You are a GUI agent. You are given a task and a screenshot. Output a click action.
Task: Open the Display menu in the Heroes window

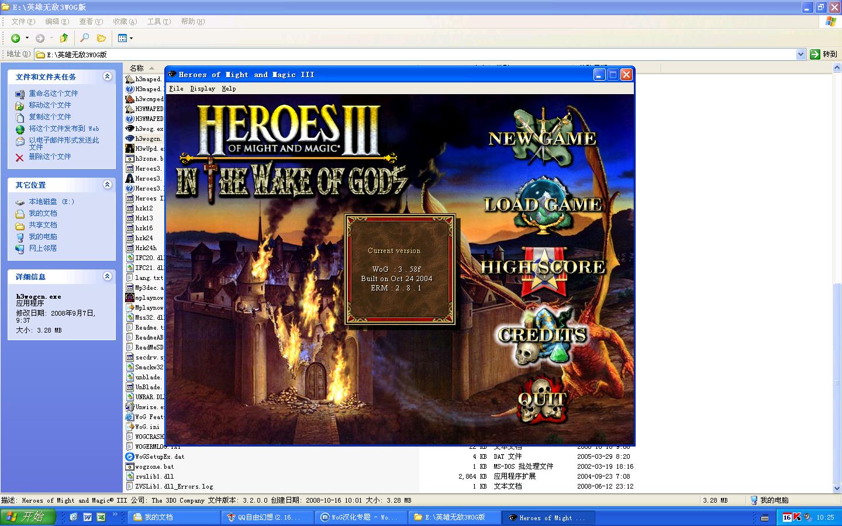click(x=202, y=89)
